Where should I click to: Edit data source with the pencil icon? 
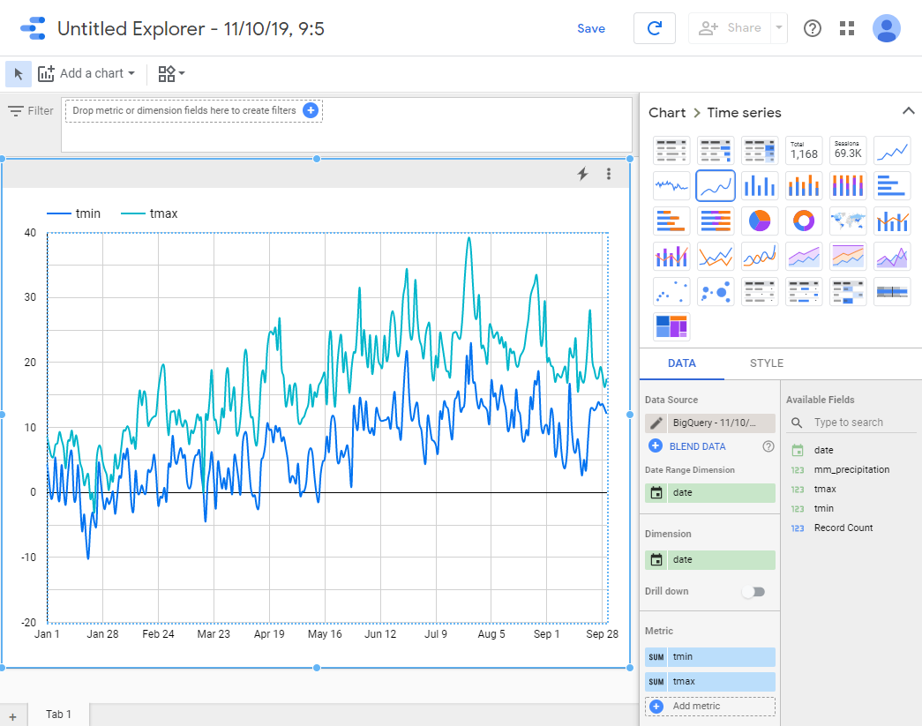[x=656, y=423]
